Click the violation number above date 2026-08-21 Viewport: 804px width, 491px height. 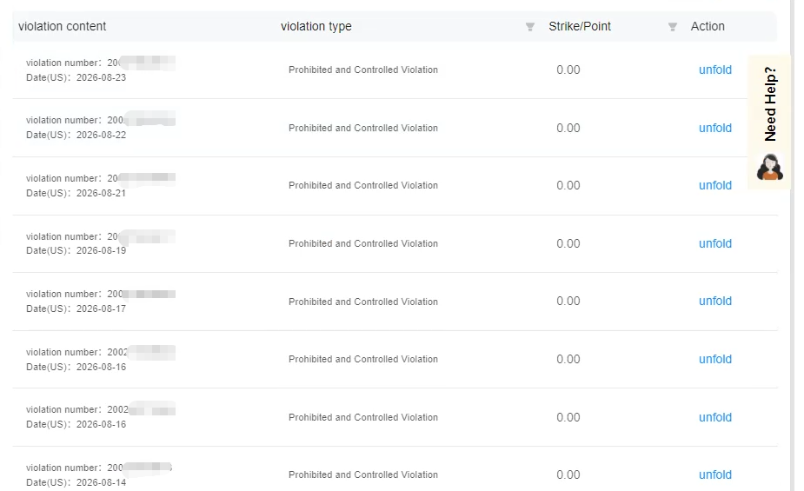point(101,178)
